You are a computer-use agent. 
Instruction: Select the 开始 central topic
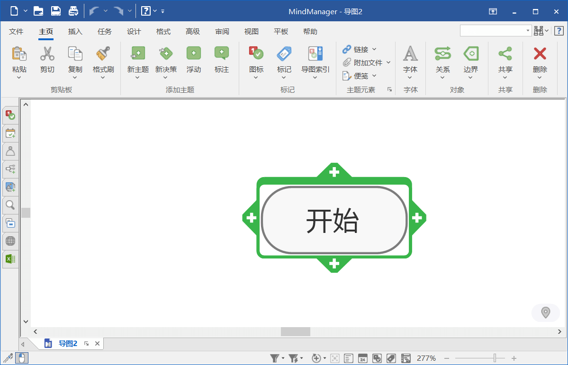pyautogui.click(x=334, y=220)
